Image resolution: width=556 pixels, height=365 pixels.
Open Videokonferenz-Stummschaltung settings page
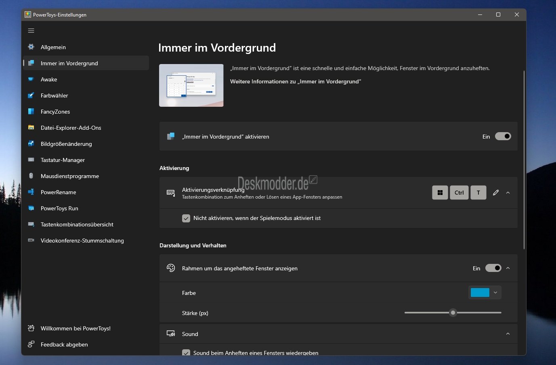click(86, 241)
